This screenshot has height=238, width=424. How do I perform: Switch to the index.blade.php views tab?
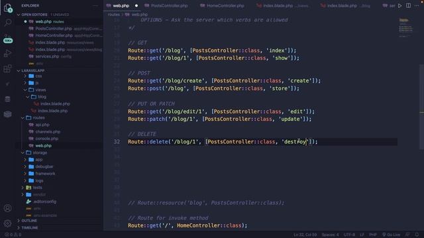(x=283, y=6)
